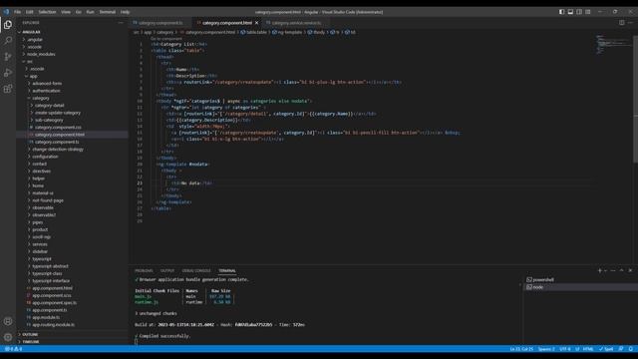The width and height of the screenshot is (638, 359).
Task: Expand the TIMELINE section
Action: click(31, 342)
